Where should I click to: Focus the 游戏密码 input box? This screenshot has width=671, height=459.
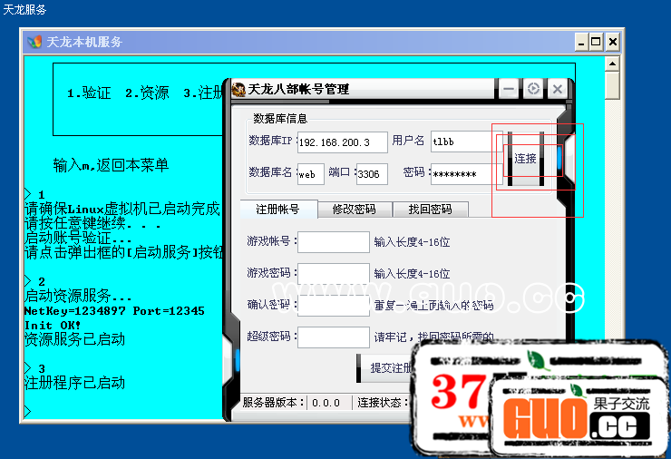pyautogui.click(x=334, y=274)
